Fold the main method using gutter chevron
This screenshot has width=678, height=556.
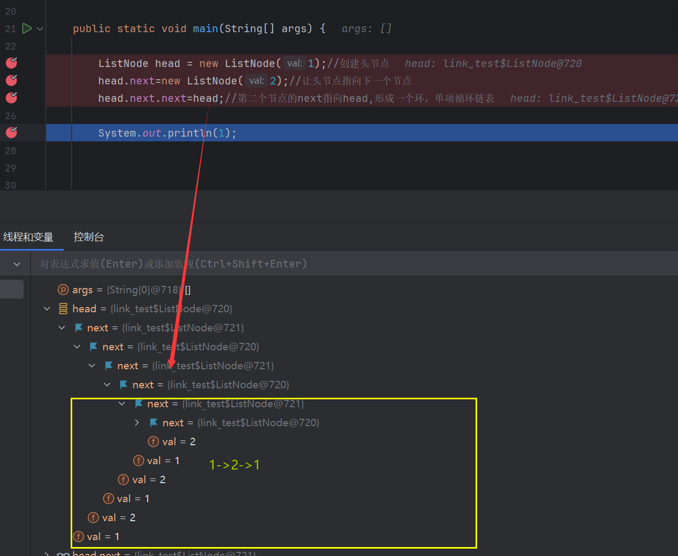tap(40, 29)
